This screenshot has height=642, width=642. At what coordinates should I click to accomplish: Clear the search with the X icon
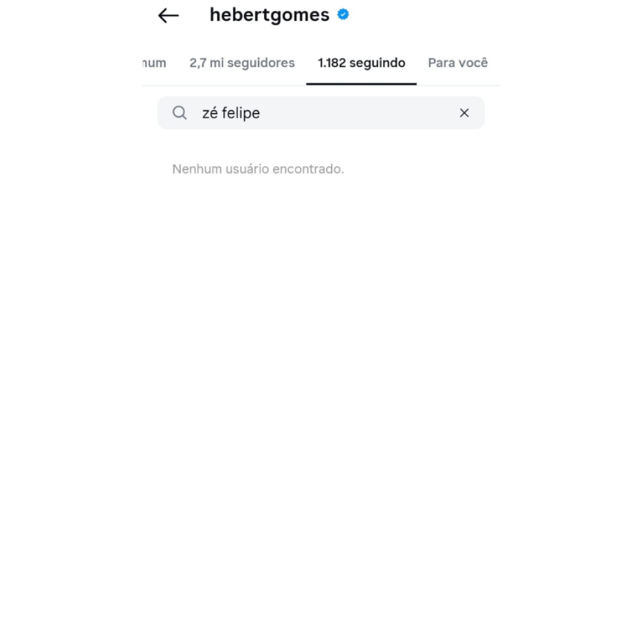click(464, 113)
